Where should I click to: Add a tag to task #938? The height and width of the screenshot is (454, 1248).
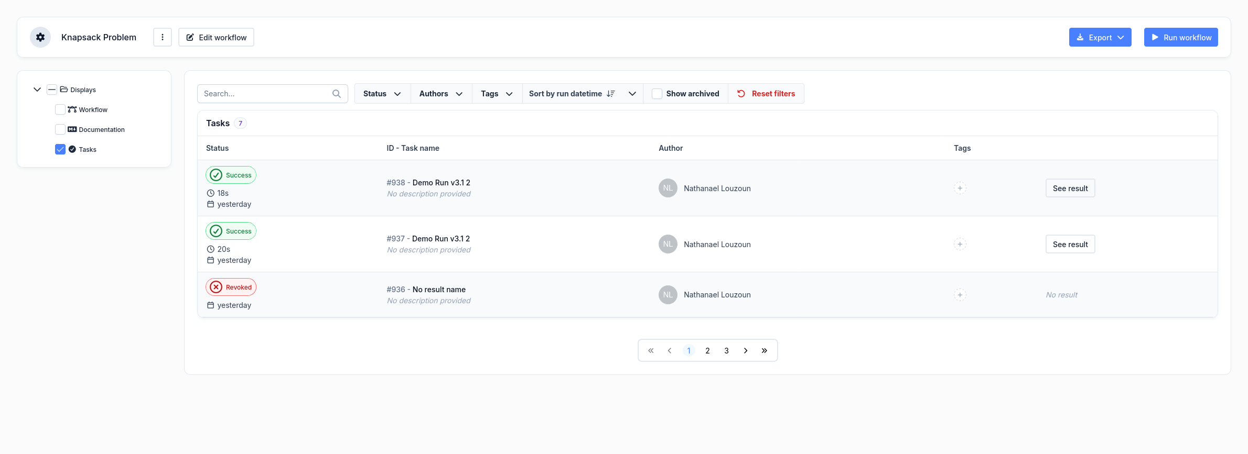click(x=960, y=188)
